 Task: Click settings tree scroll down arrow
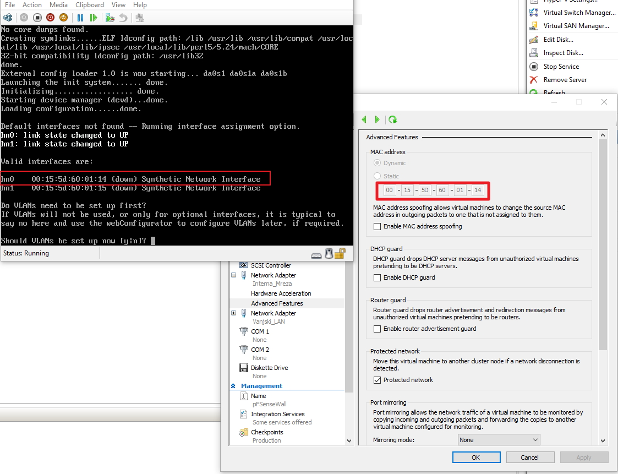349,441
